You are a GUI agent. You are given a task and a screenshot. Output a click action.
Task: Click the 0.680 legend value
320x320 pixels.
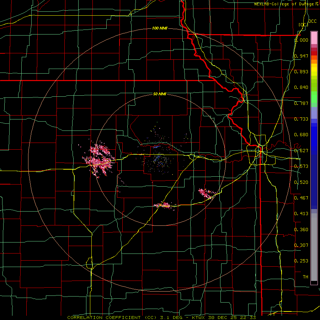[301, 134]
